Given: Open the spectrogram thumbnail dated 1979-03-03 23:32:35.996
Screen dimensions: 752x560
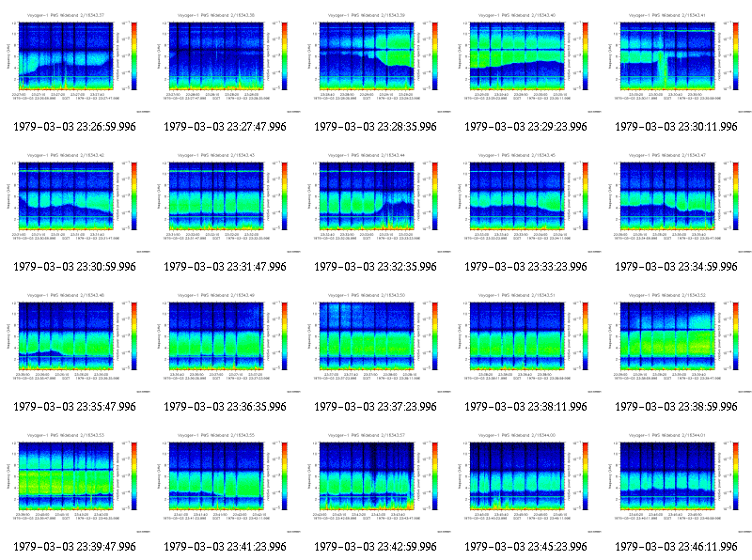Looking at the screenshot, I should pos(376,202).
